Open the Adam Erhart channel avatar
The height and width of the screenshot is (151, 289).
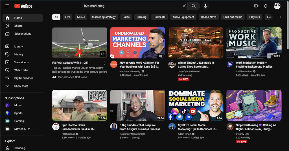coord(172,127)
